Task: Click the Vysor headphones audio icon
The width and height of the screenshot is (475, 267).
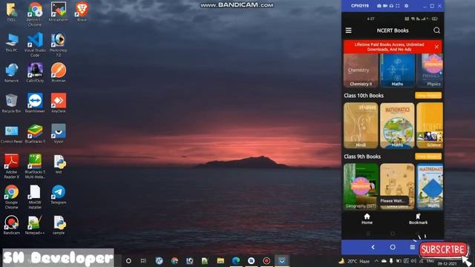Action: 391,6
